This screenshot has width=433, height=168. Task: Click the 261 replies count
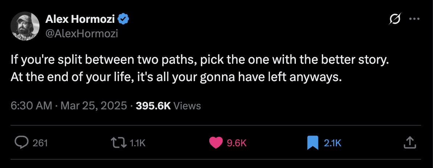coord(40,143)
